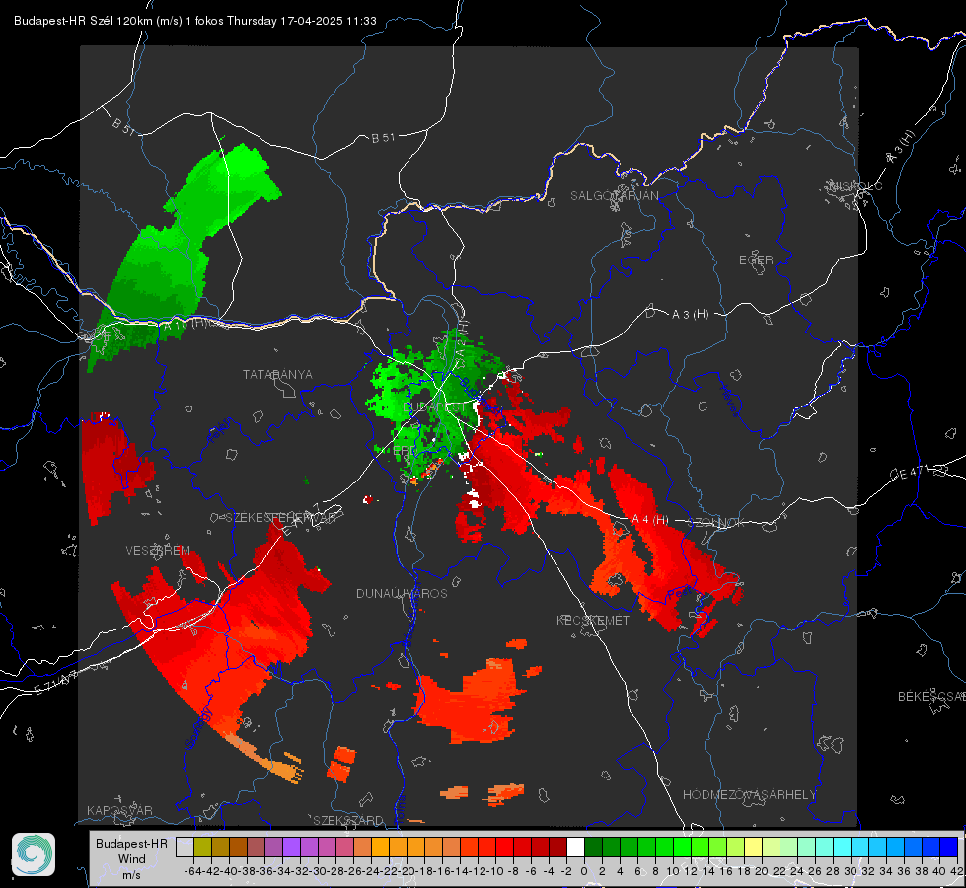Click the horizontal A 3 (H) label below Eger
The image size is (966, 888).
(690, 315)
